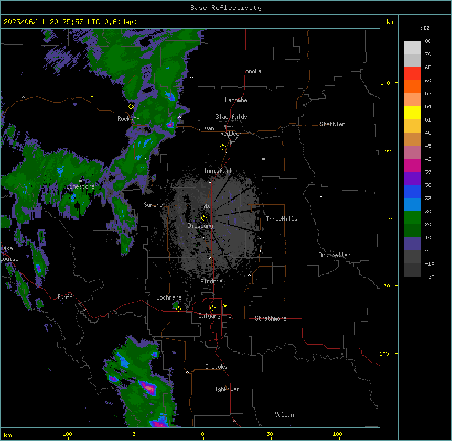Click the HighRiver city label
The height and width of the screenshot is (441, 452).
click(x=225, y=389)
